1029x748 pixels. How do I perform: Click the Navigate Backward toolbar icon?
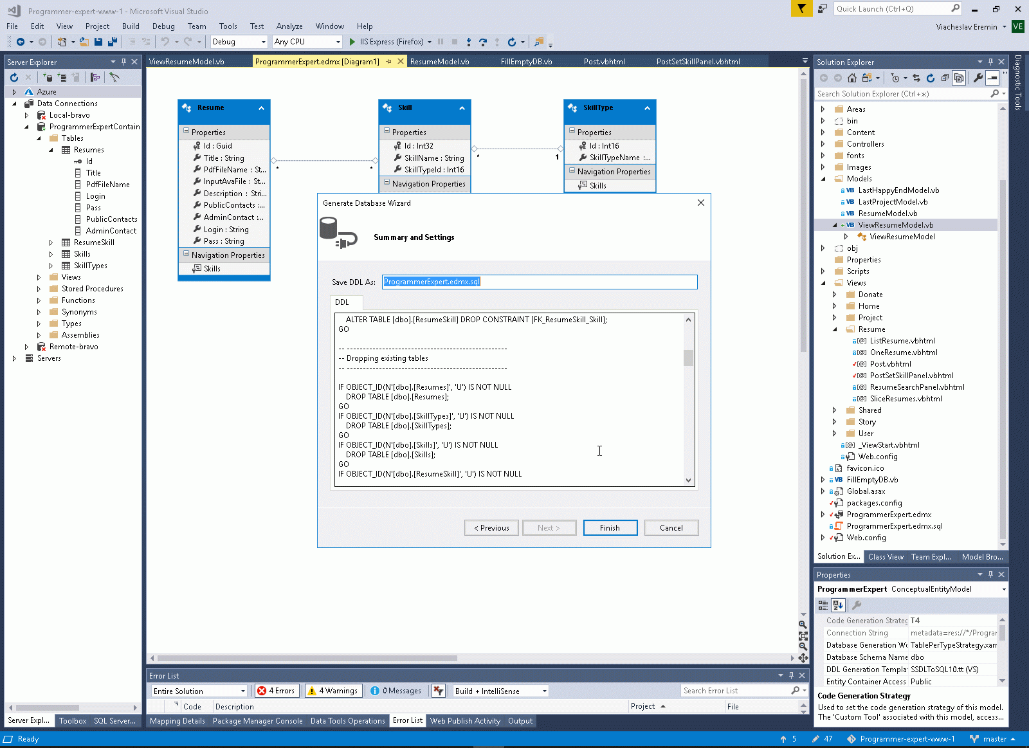21,42
